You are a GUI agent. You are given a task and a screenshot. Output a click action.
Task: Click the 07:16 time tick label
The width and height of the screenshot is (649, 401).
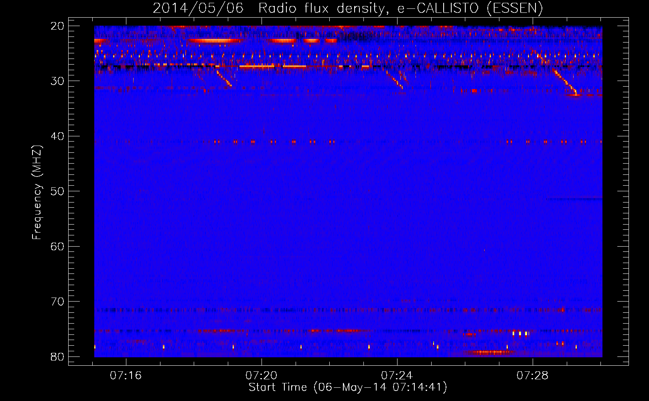(126, 376)
